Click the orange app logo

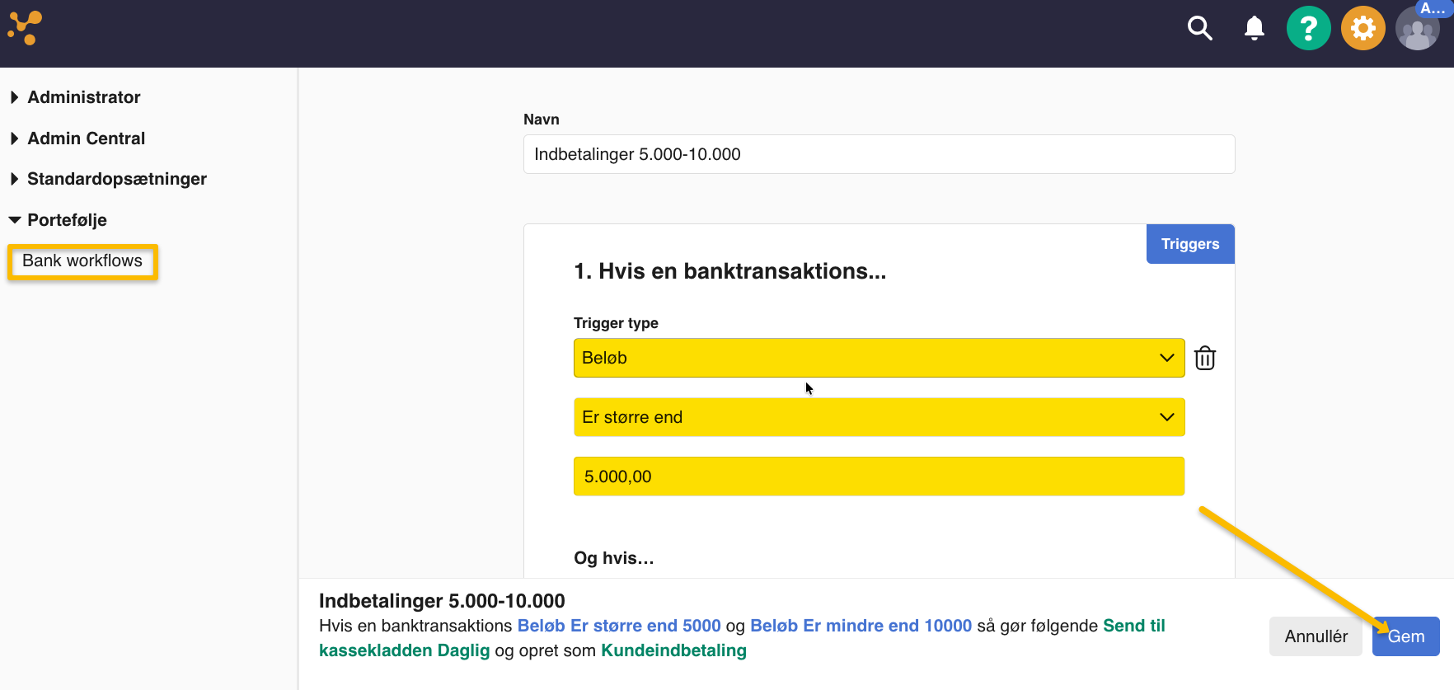[x=25, y=29]
